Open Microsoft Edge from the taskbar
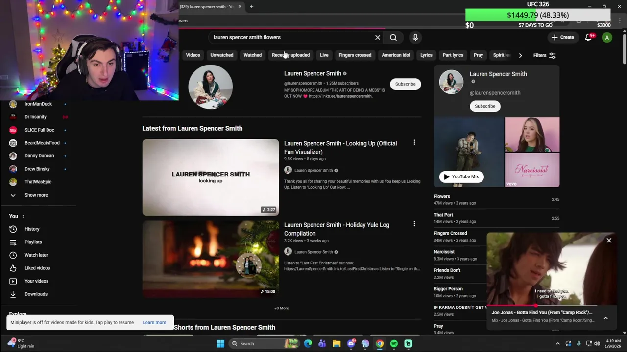Screen dimensions: 627x352 coord(308,343)
